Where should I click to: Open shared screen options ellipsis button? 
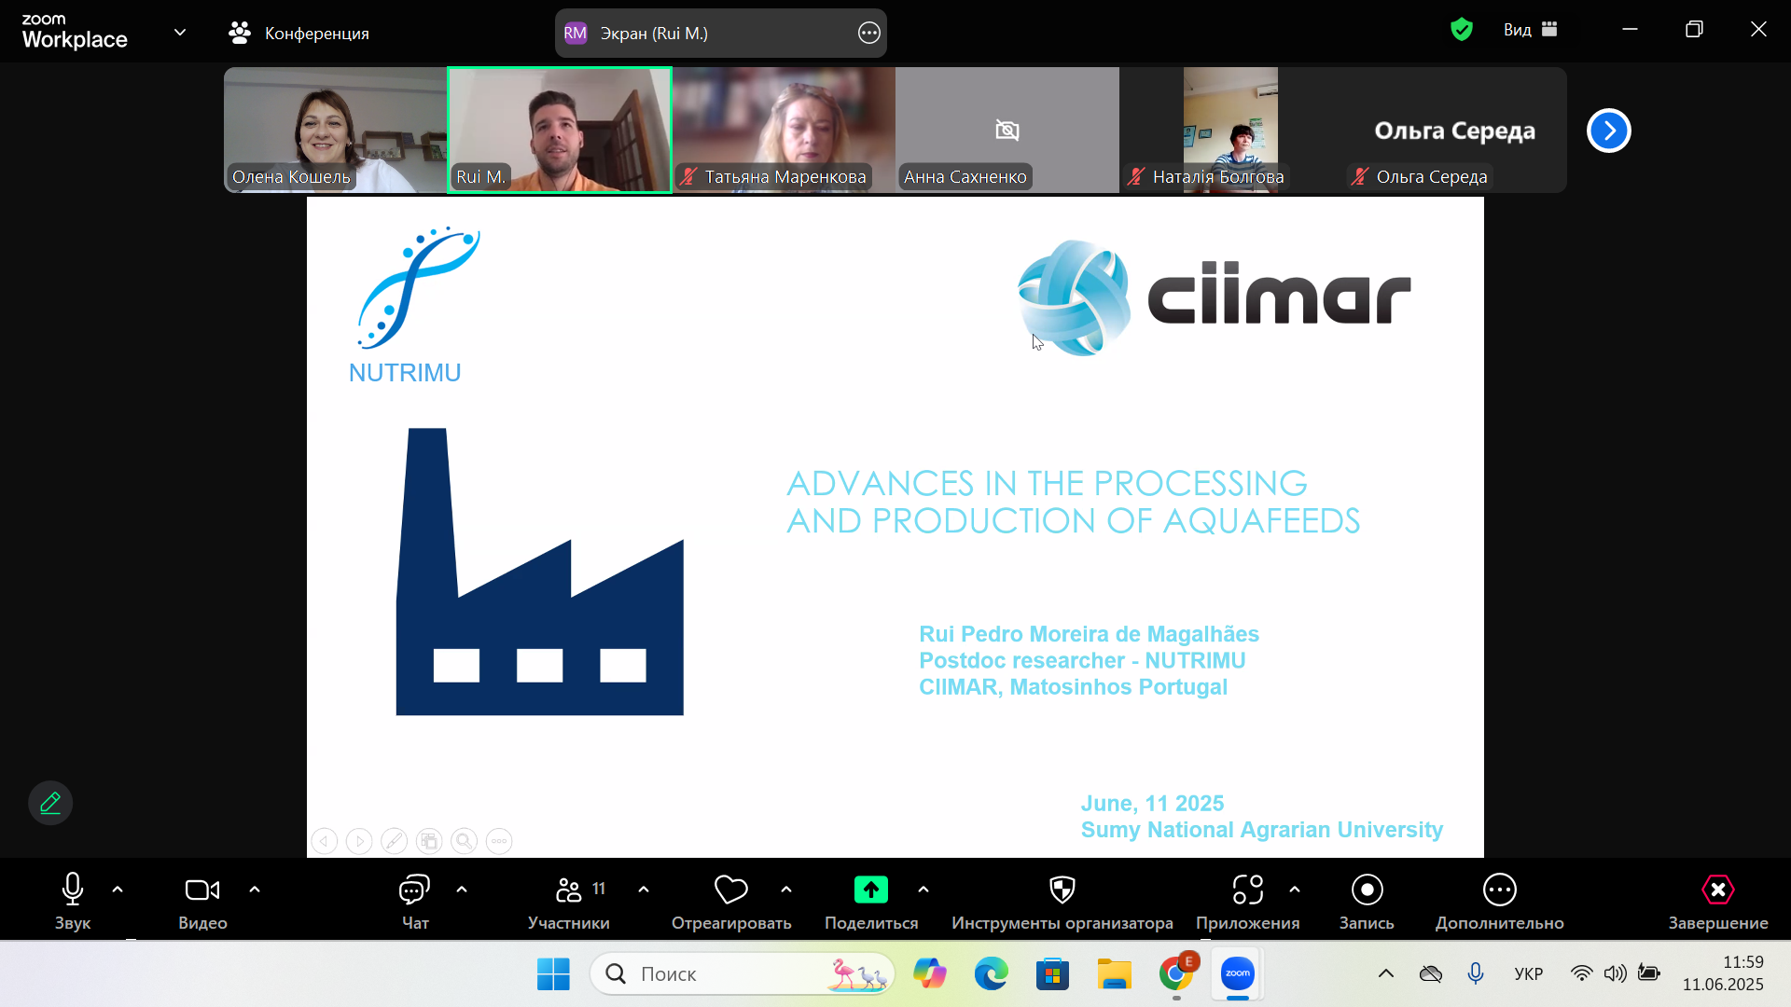pos(868,34)
